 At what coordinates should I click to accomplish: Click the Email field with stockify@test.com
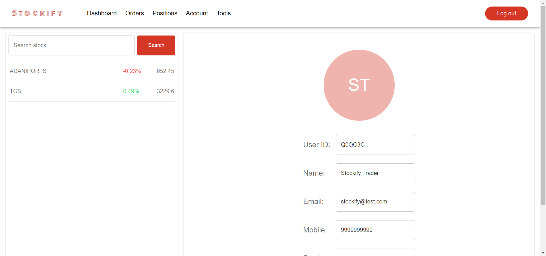375,201
